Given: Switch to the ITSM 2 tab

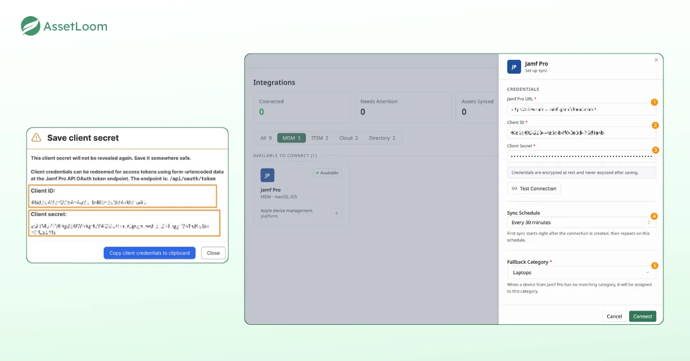Looking at the screenshot, I should coord(320,138).
